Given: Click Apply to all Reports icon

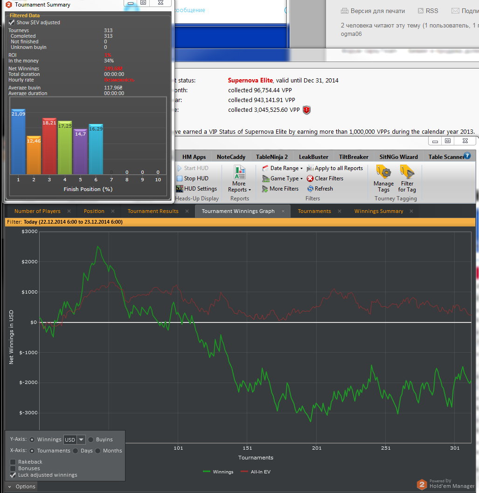Looking at the screenshot, I should pos(310,169).
